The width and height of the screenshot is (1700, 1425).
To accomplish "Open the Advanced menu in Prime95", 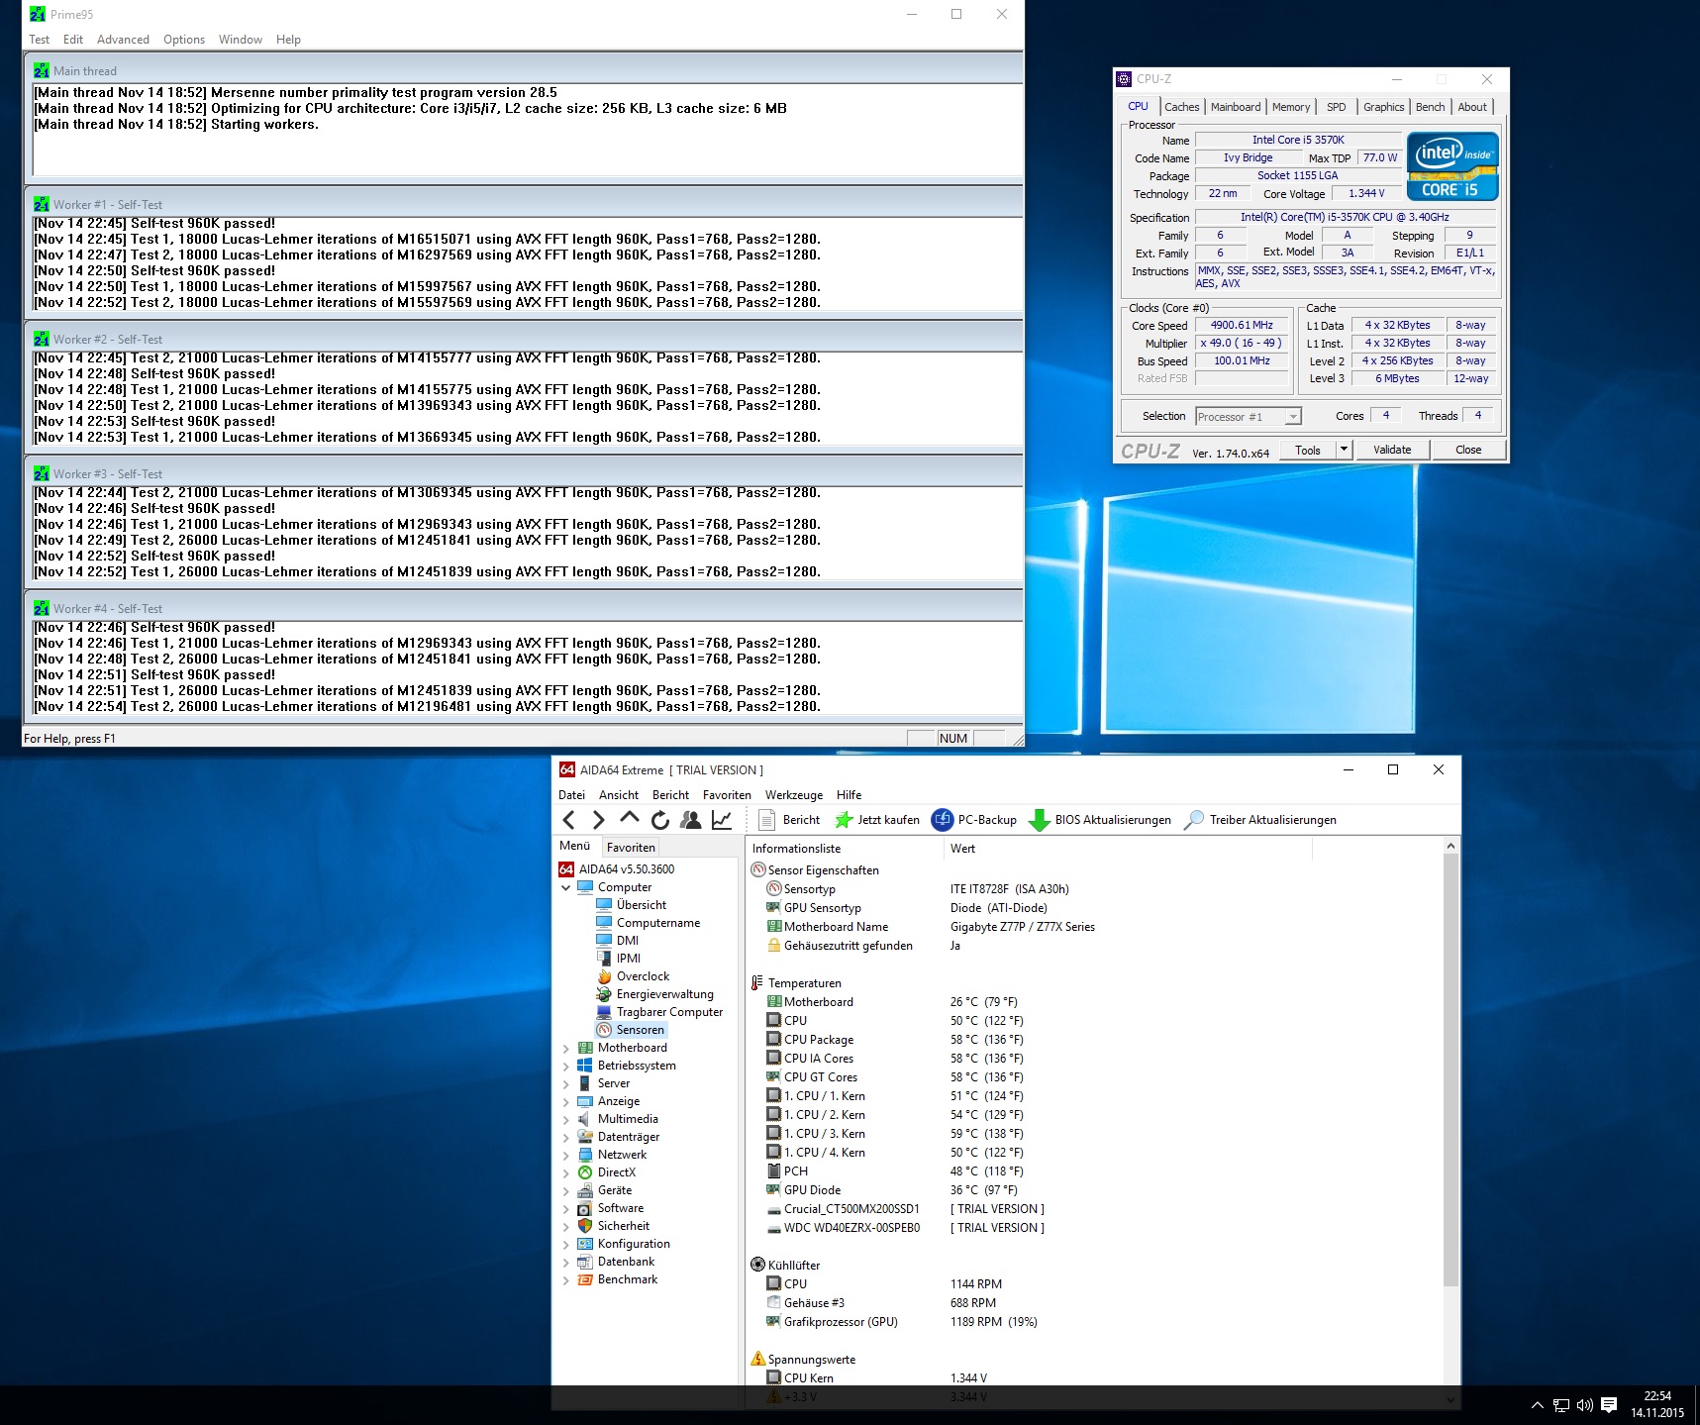I will [123, 40].
